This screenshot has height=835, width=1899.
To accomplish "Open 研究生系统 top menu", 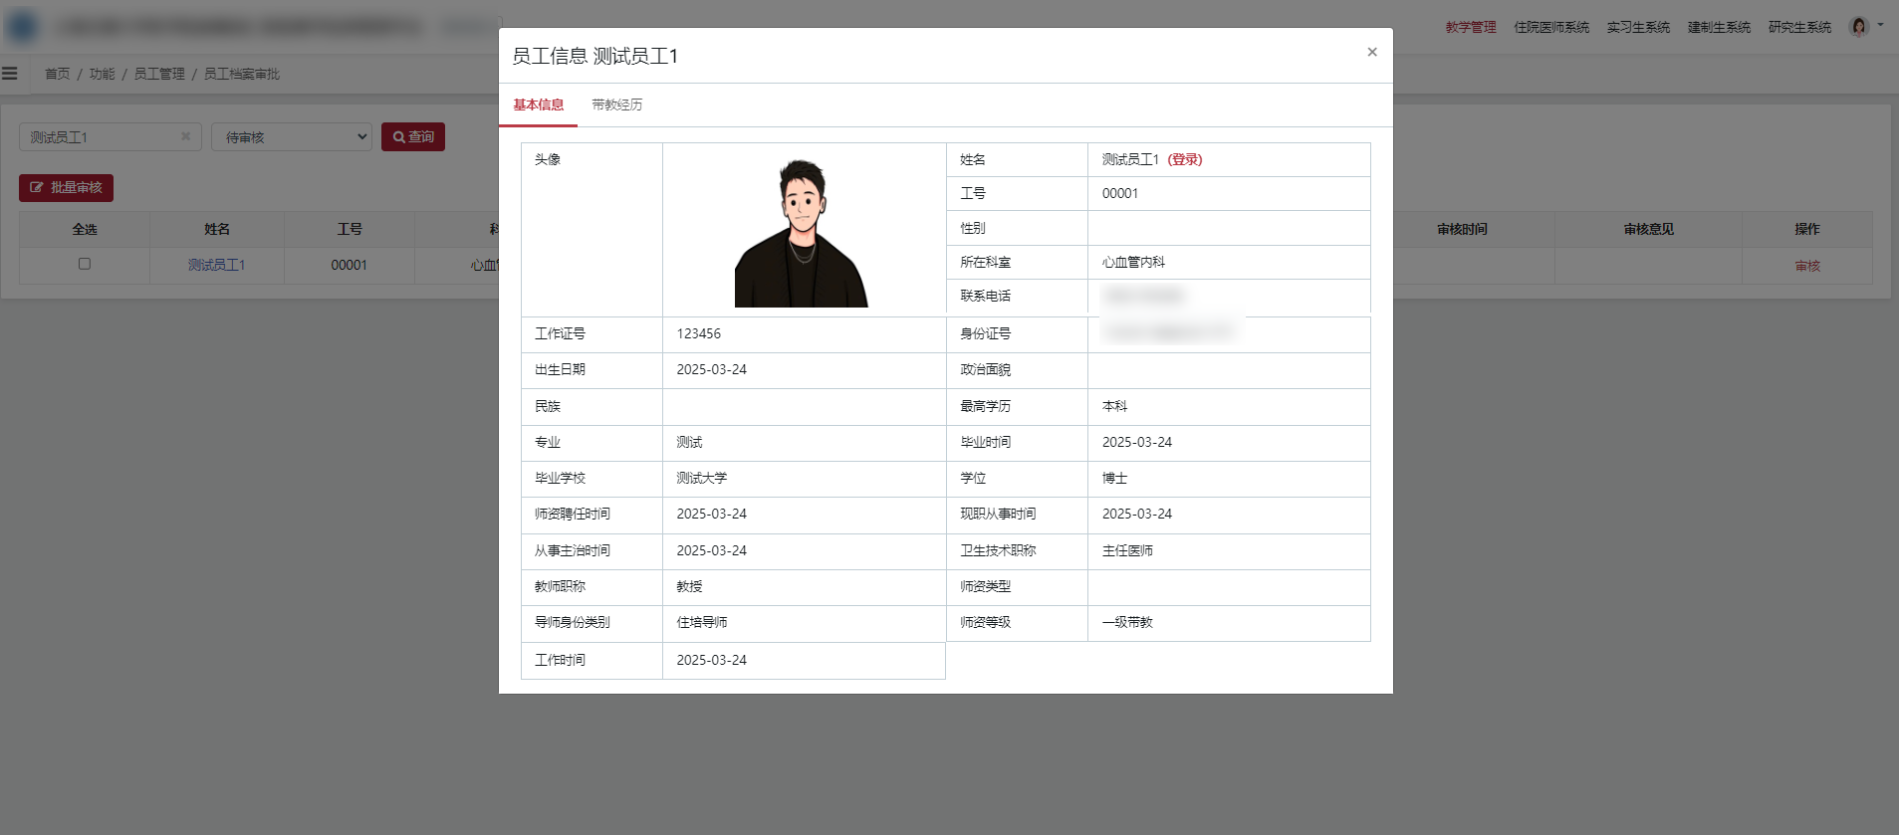I will (x=1799, y=27).
